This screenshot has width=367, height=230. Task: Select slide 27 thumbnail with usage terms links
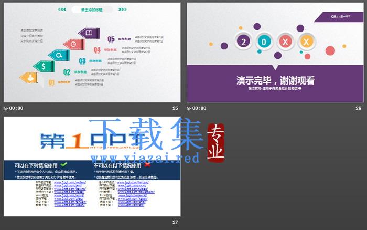92,166
